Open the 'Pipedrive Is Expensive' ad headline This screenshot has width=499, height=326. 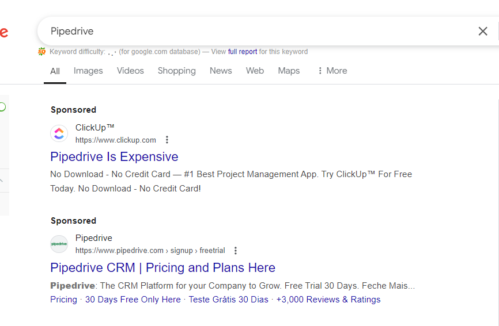[x=114, y=157]
